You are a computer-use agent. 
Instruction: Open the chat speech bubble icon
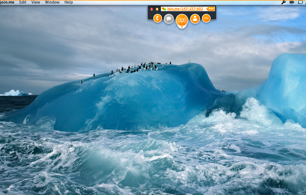(169, 19)
